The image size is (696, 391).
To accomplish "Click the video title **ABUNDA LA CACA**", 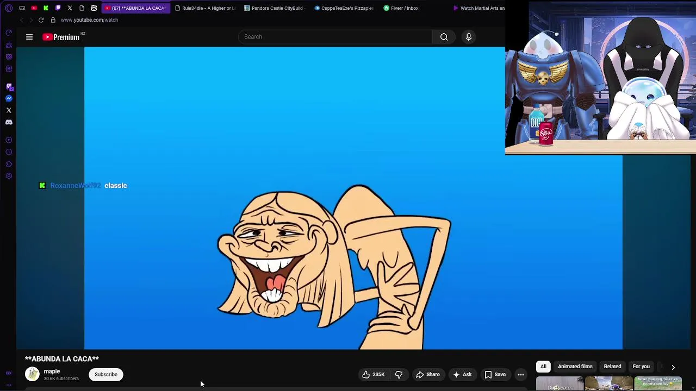I will click(x=62, y=359).
